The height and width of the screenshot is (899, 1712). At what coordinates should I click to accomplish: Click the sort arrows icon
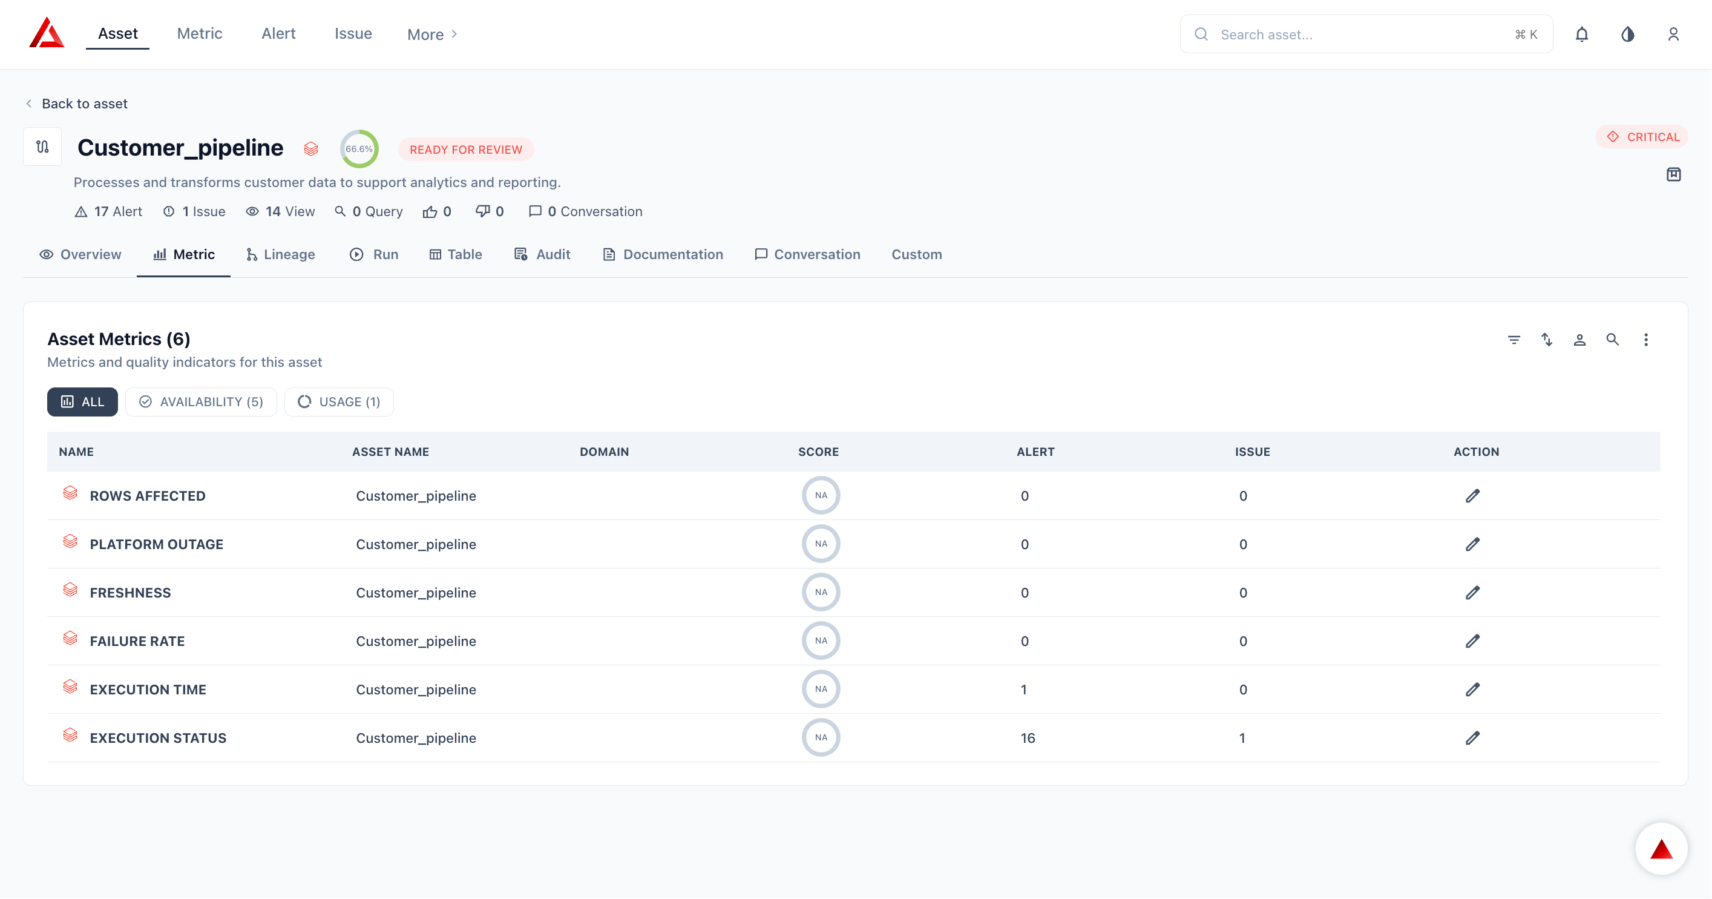pyautogui.click(x=1547, y=340)
